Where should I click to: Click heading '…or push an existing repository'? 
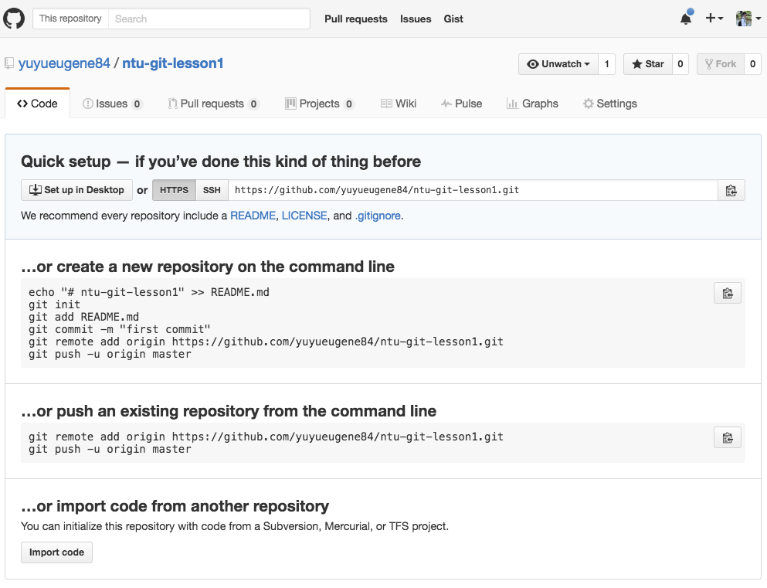(229, 411)
